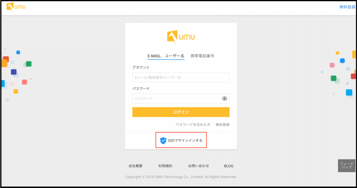Click the アカウント field label
The width and height of the screenshot is (357, 188).
click(141, 67)
